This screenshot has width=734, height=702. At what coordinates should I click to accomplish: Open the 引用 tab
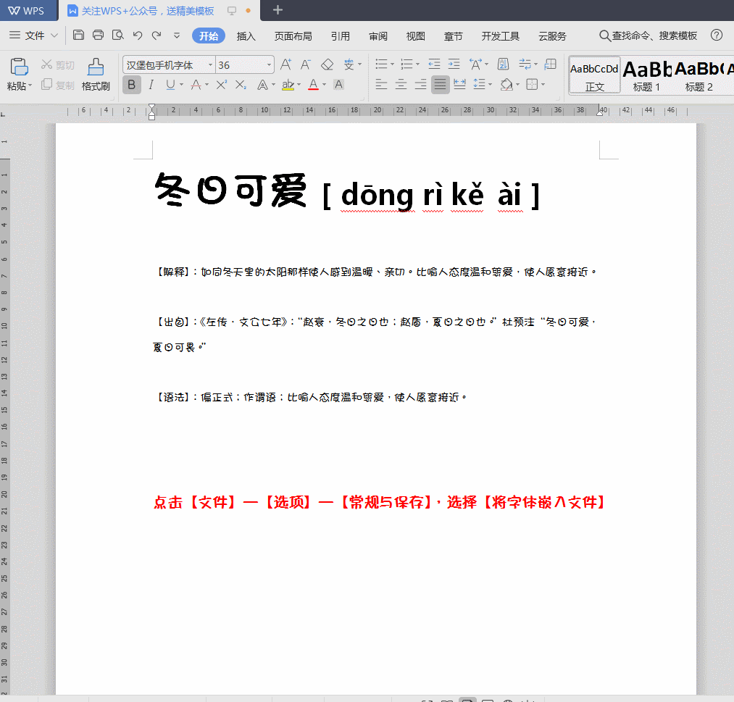coord(341,36)
